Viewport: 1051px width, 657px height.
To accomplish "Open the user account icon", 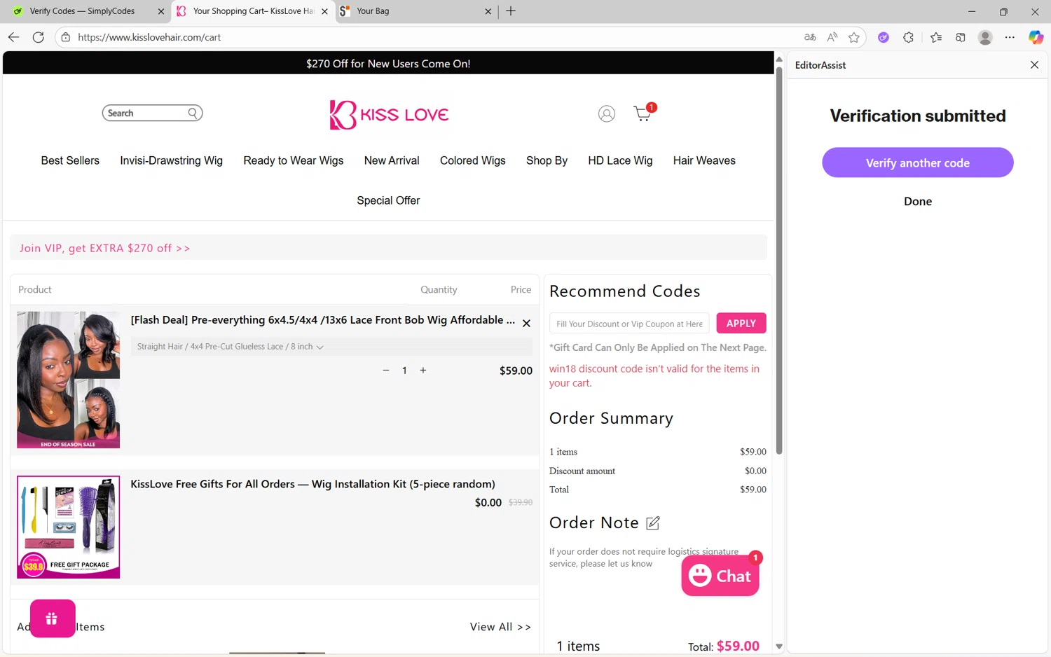I will [x=607, y=113].
